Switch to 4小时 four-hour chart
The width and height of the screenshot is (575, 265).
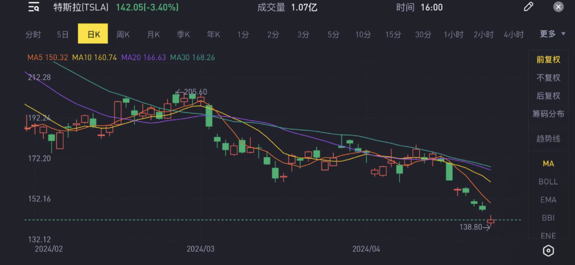click(513, 34)
